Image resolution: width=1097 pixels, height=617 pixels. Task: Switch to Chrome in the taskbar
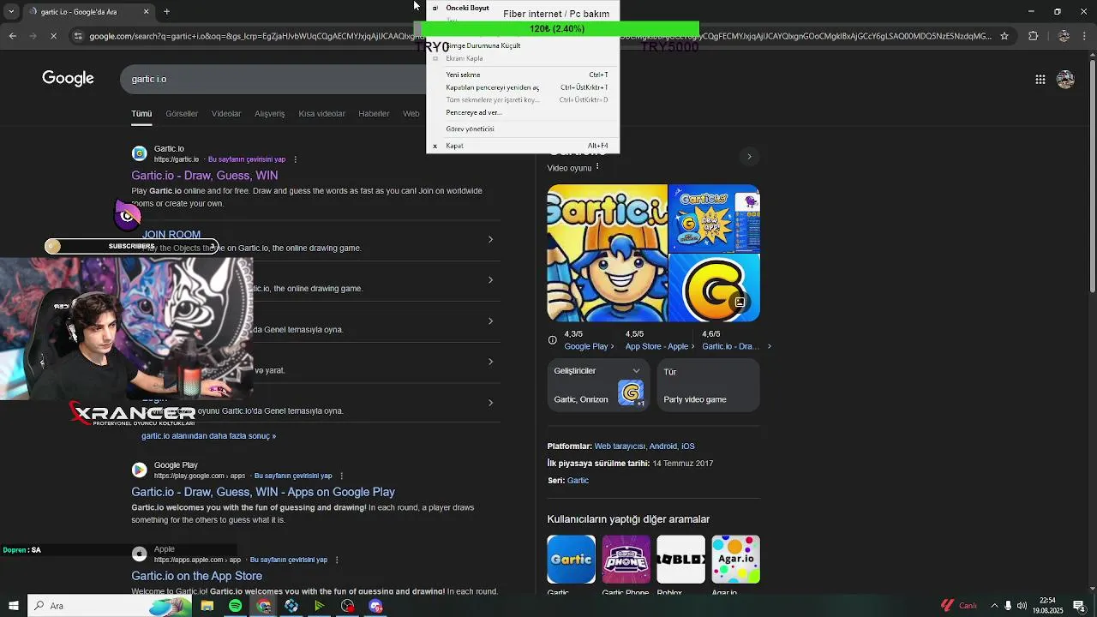click(x=263, y=606)
